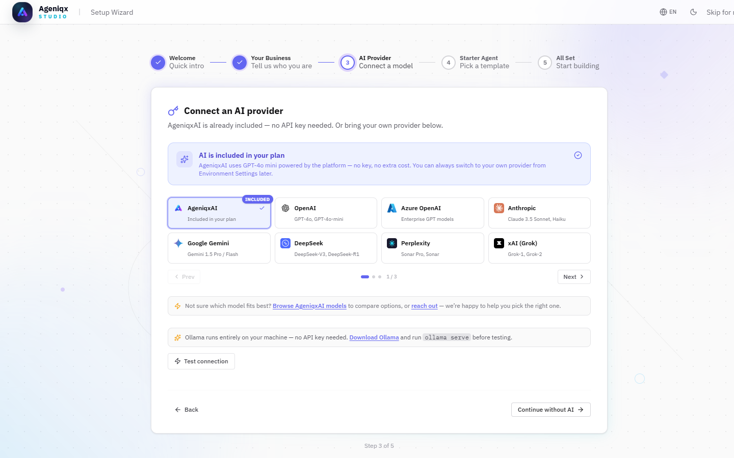Image resolution: width=734 pixels, height=458 pixels.
Task: Click the Perplexity logo icon
Action: pyautogui.click(x=392, y=243)
